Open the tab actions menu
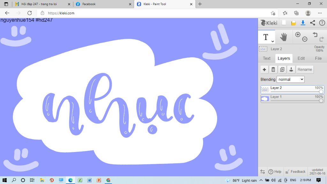Viewport: 327px width, 184px height. tap(6, 4)
